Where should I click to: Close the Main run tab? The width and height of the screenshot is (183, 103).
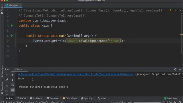pyautogui.click(x=25, y=69)
